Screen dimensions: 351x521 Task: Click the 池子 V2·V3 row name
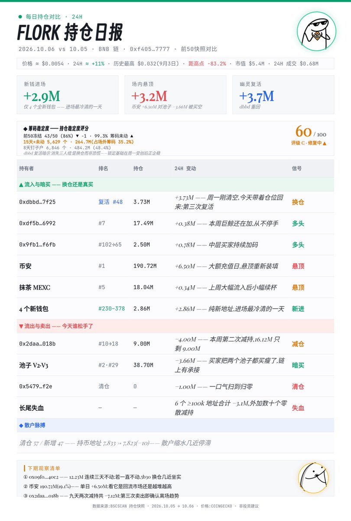pos(34,365)
